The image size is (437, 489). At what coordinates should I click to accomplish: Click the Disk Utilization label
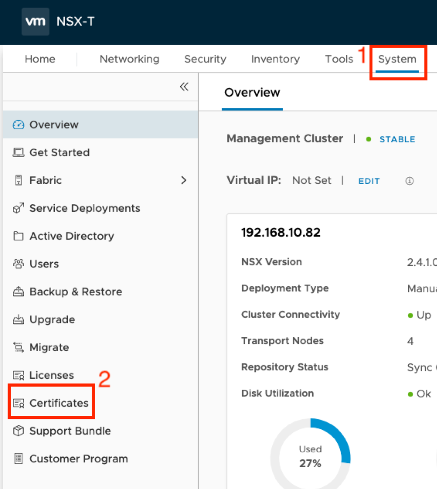277,393
